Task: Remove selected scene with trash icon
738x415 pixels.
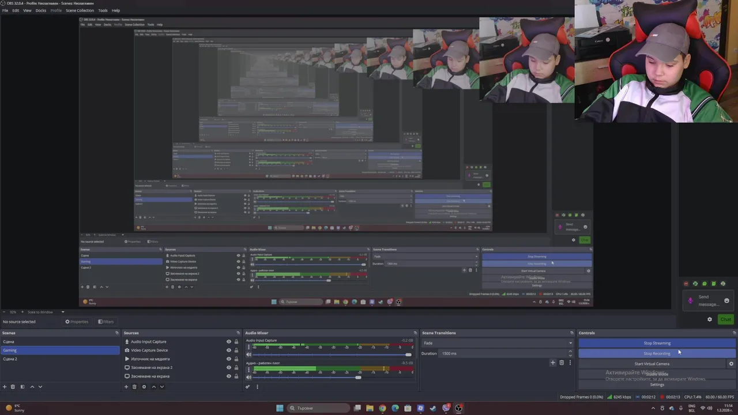Action: (x=13, y=387)
